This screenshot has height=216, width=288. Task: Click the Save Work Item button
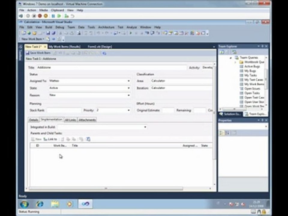pyautogui.click(x=38, y=53)
